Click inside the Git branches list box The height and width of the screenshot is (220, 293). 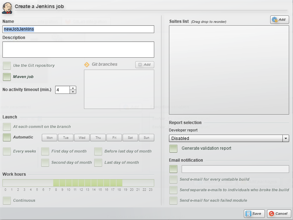[x=119, y=89]
